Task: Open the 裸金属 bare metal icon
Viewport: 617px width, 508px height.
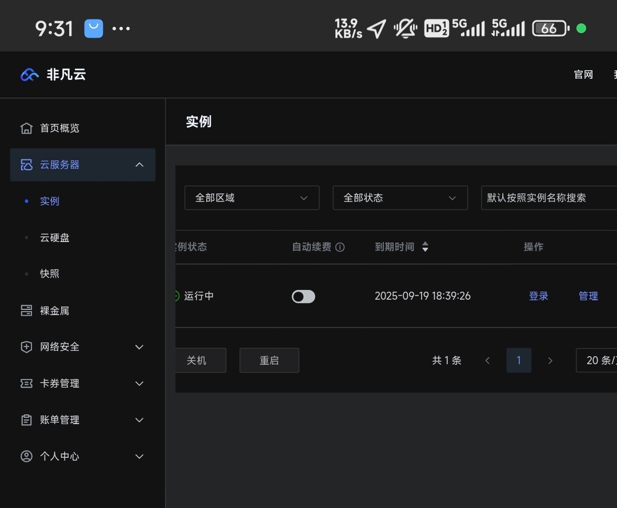Action: point(26,310)
